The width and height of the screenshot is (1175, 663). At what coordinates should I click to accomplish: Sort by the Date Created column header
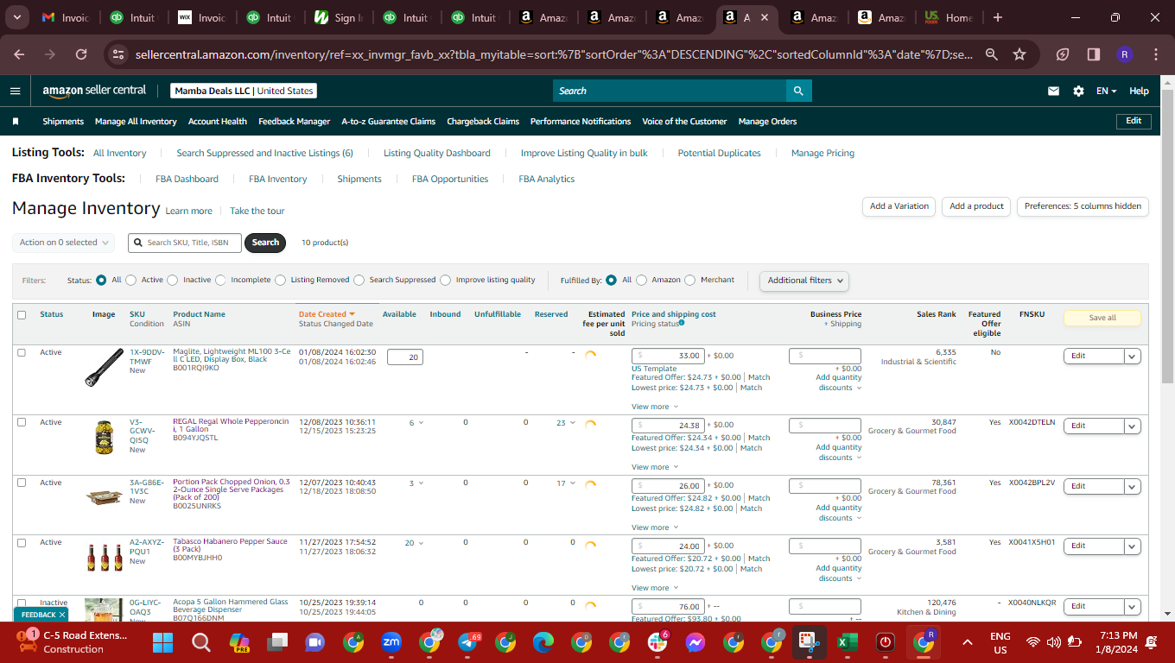click(327, 314)
